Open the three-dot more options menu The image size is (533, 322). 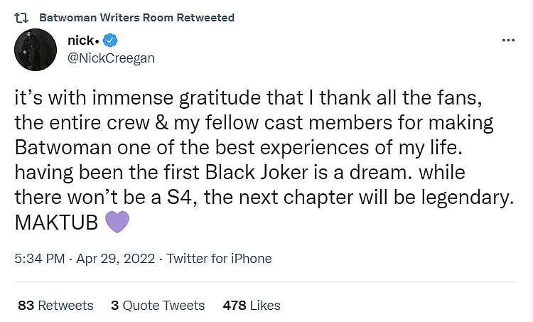(507, 41)
